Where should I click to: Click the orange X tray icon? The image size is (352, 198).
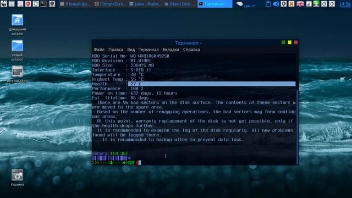point(291,4)
